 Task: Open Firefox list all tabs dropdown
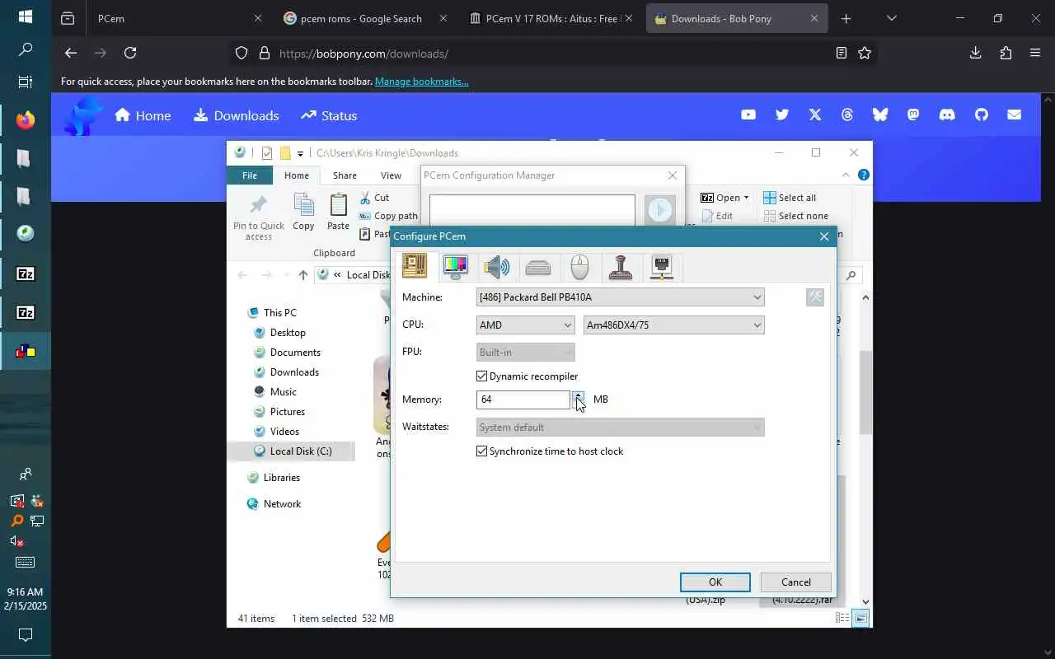pyautogui.click(x=891, y=18)
